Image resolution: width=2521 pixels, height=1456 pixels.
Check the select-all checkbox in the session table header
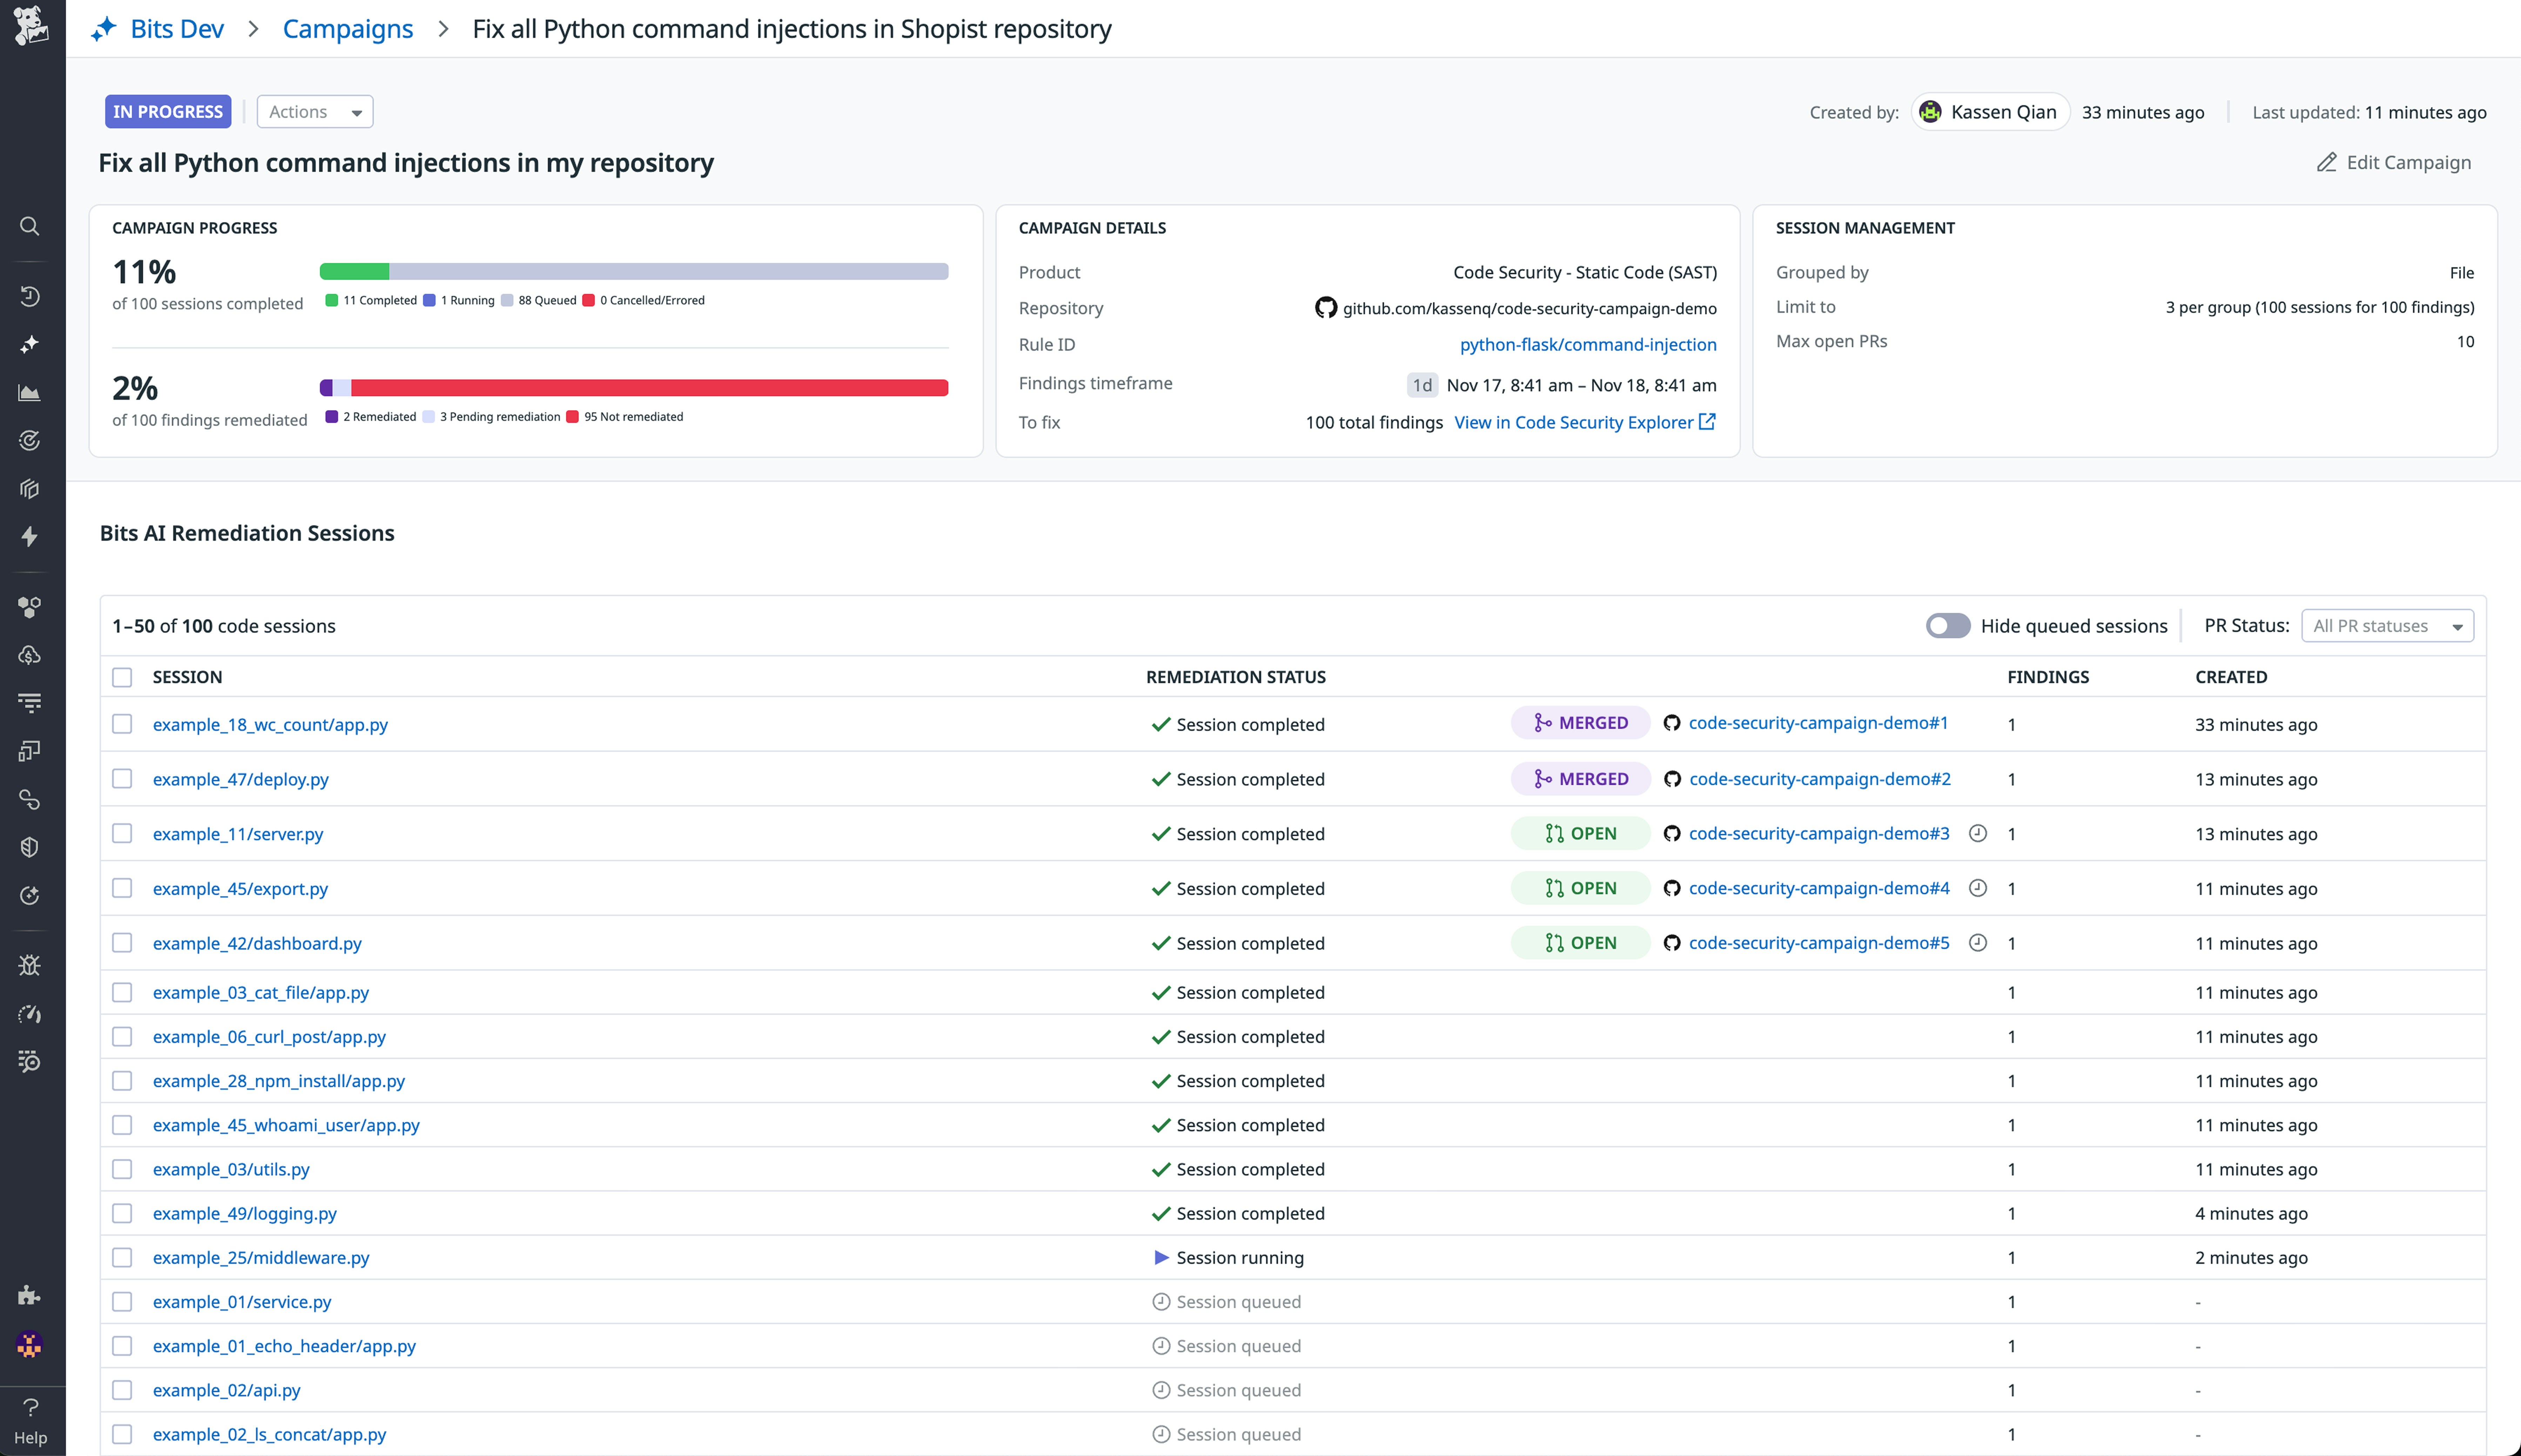click(x=122, y=677)
